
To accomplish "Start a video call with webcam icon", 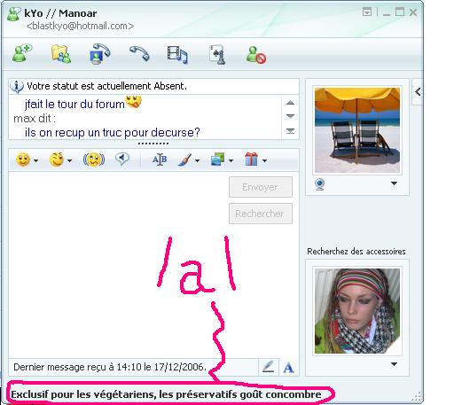I will tap(100, 54).
